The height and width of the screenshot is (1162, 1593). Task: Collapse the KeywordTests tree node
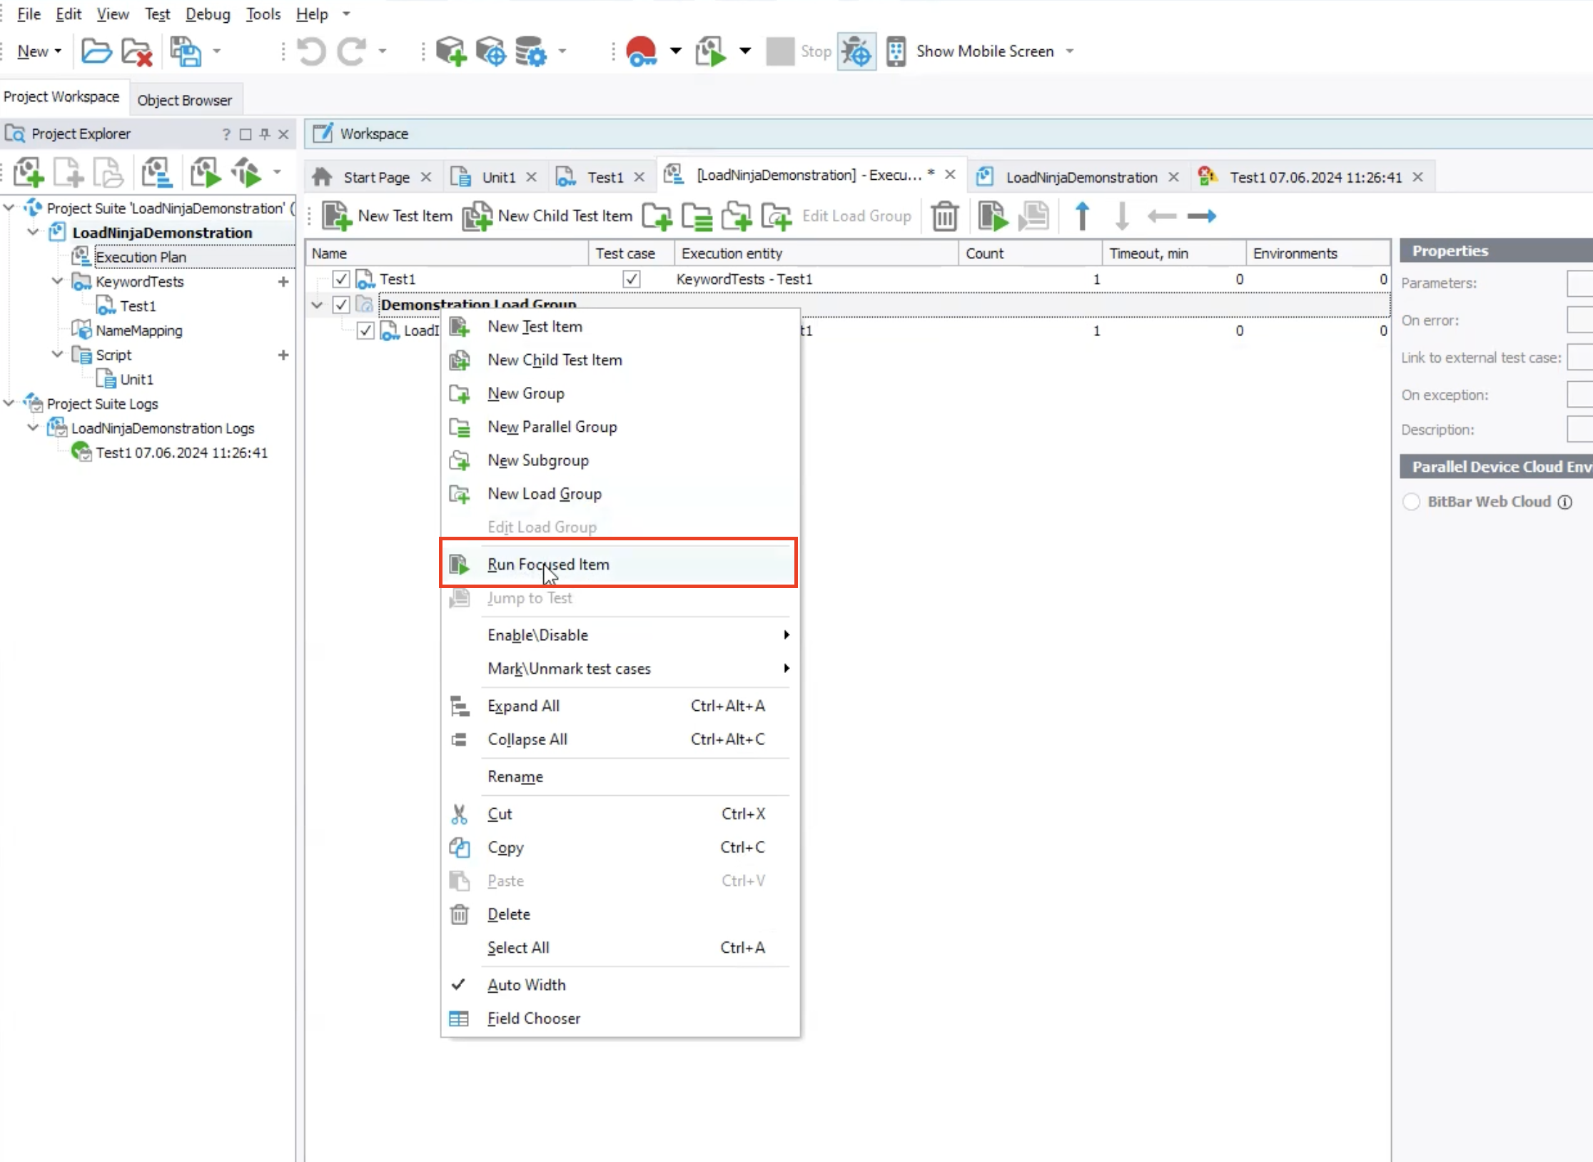tap(58, 281)
